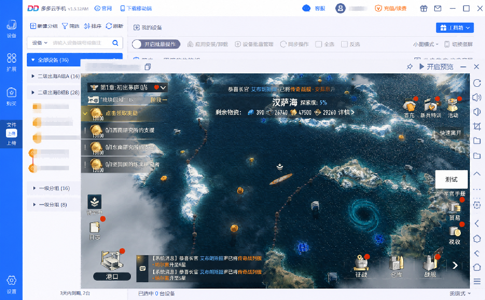The height and width of the screenshot is (300, 485).
Task: Expand the 二级出海B组B (28) group
Action: (33, 93)
